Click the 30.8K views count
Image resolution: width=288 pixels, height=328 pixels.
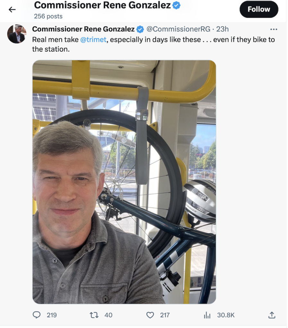pyautogui.click(x=225, y=315)
